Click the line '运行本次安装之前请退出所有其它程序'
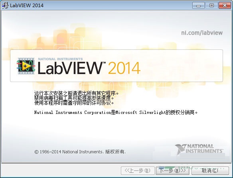The image size is (233, 178). (76, 93)
